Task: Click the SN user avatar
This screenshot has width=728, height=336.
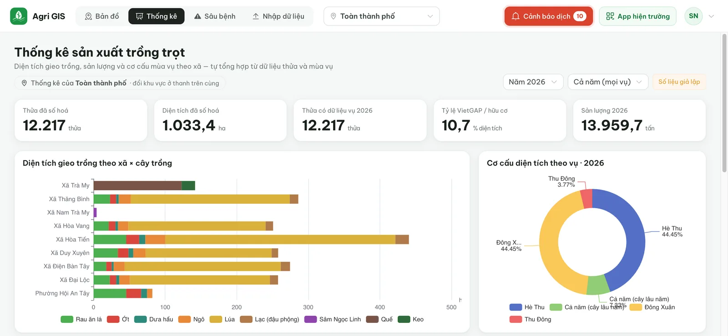Action: [693, 16]
